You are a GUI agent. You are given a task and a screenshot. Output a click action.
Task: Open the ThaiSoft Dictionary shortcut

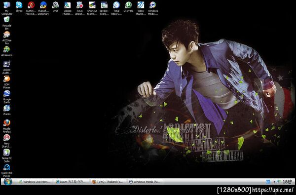[x=43, y=8]
